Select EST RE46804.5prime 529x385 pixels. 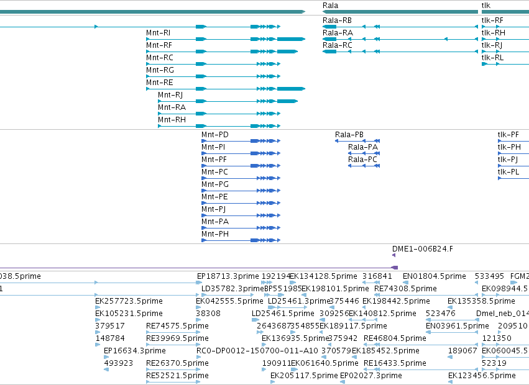coord(395,339)
